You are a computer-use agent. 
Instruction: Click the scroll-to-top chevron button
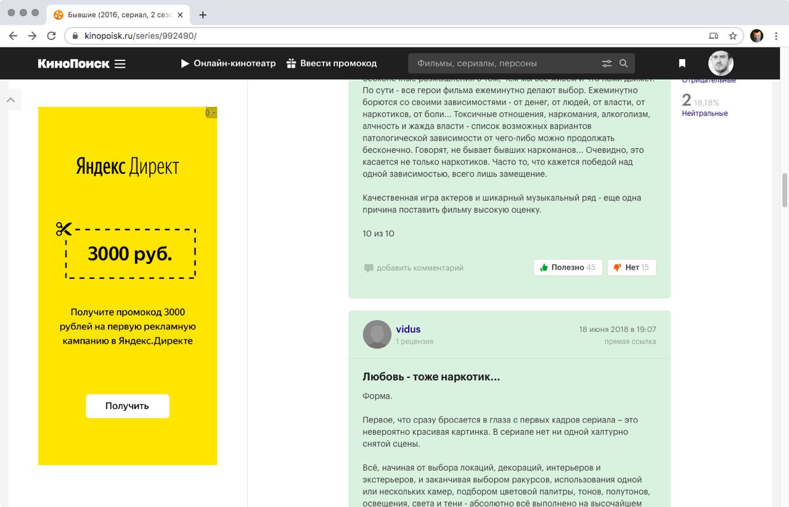11,100
